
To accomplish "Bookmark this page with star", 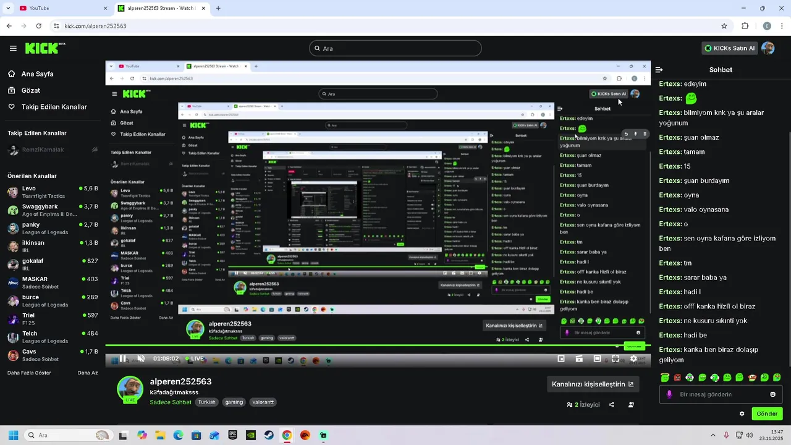I will [x=724, y=26].
